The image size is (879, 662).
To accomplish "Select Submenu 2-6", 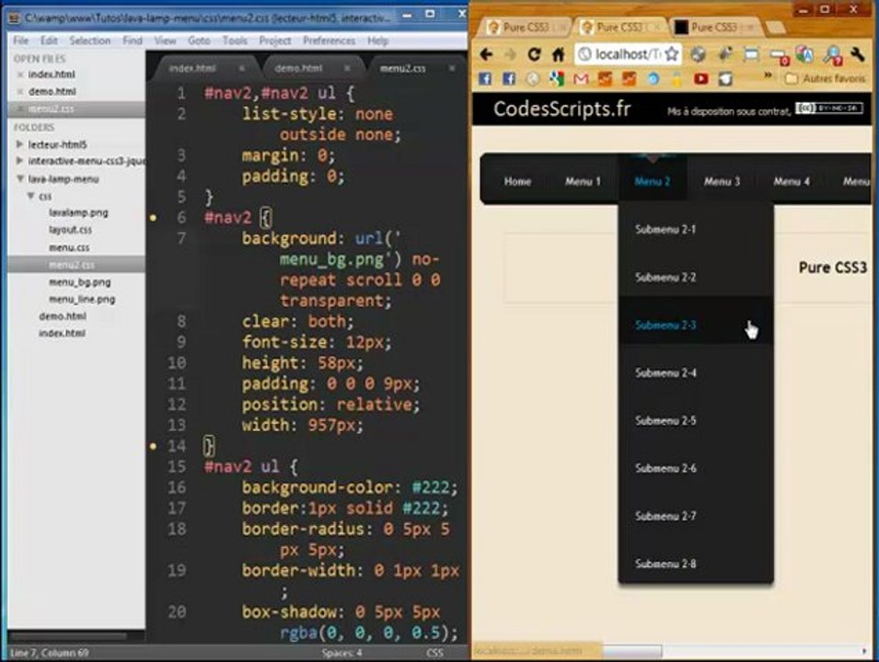I will click(696, 468).
